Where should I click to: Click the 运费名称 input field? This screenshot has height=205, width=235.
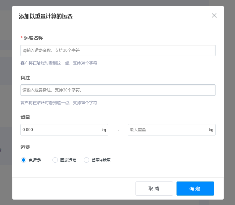tap(118, 50)
